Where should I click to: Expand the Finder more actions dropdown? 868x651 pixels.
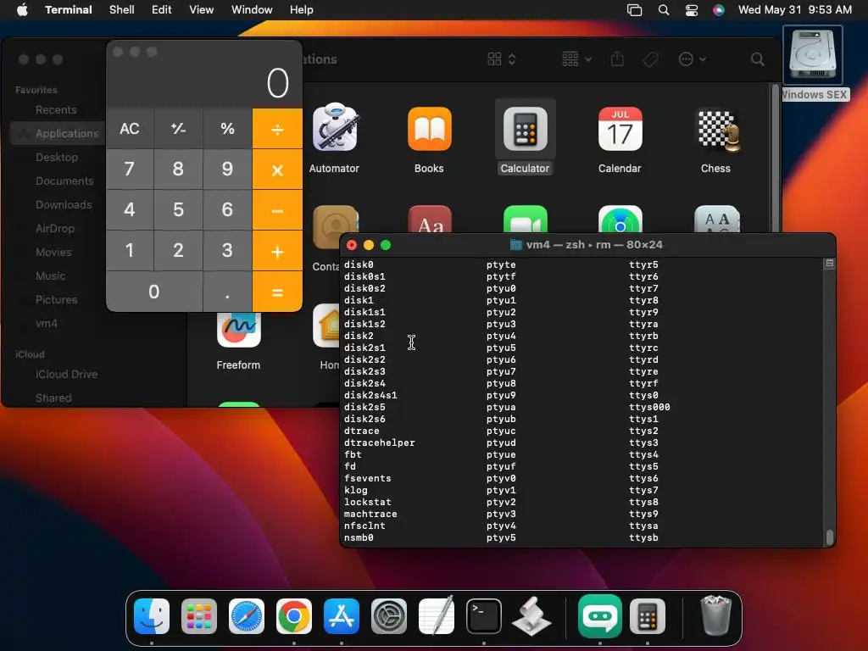point(692,58)
